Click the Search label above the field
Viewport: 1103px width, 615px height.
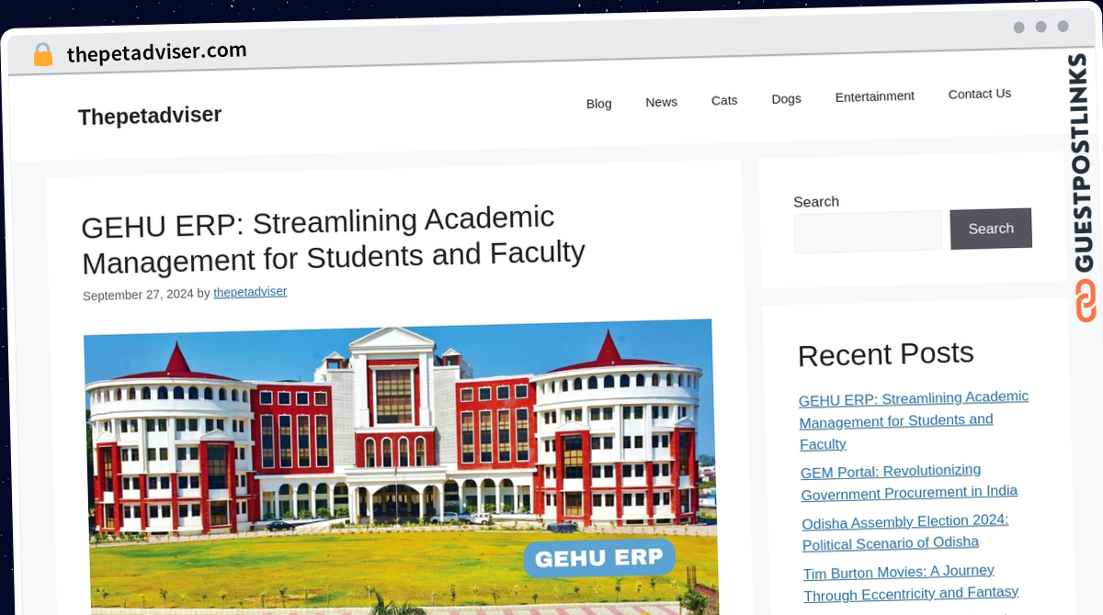pyautogui.click(x=816, y=202)
